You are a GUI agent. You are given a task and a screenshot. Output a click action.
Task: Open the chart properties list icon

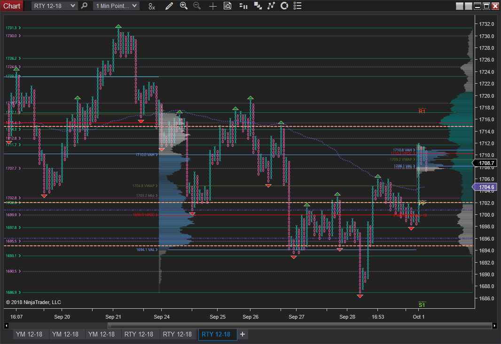point(297,6)
